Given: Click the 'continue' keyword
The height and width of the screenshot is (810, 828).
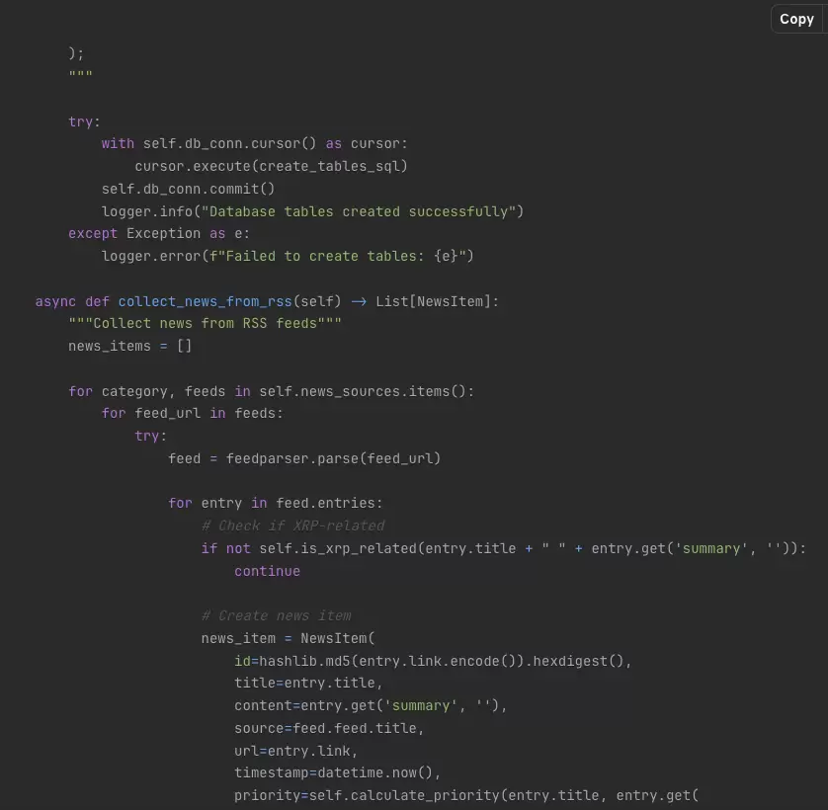Looking at the screenshot, I should pyautogui.click(x=267, y=571).
